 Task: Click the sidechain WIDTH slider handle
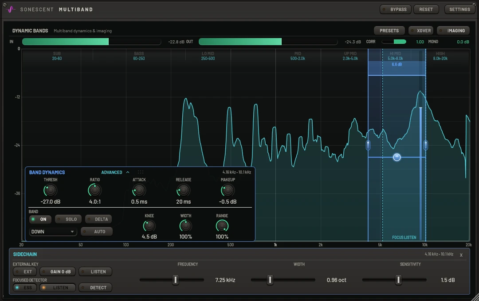click(270, 280)
